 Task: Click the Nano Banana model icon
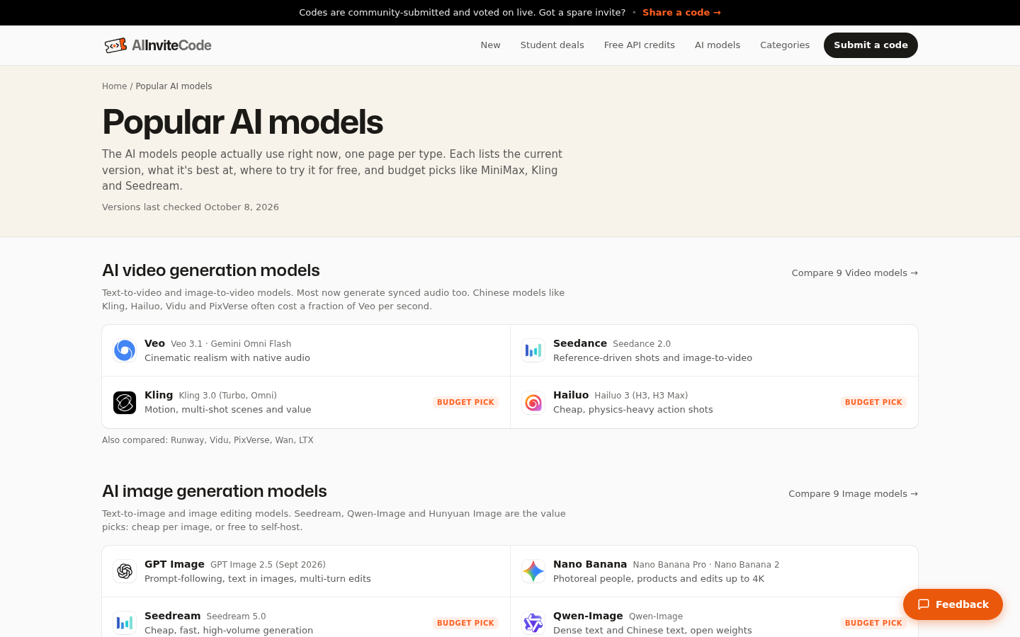pos(533,571)
